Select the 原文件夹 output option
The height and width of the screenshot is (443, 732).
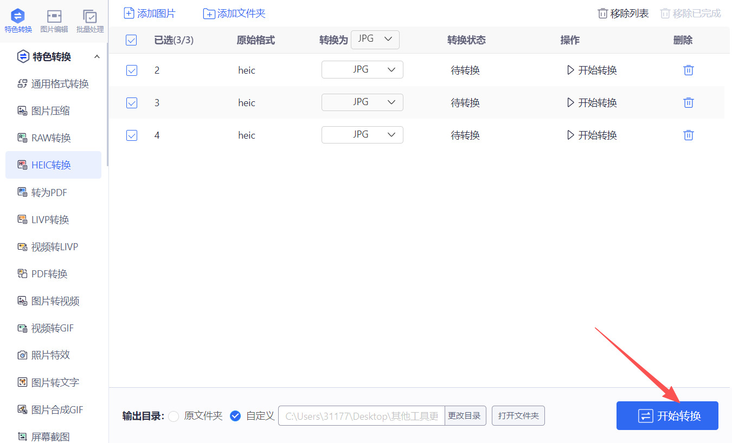point(174,416)
